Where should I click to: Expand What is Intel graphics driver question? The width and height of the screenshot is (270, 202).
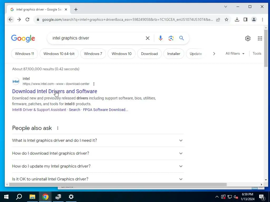pos(98,140)
